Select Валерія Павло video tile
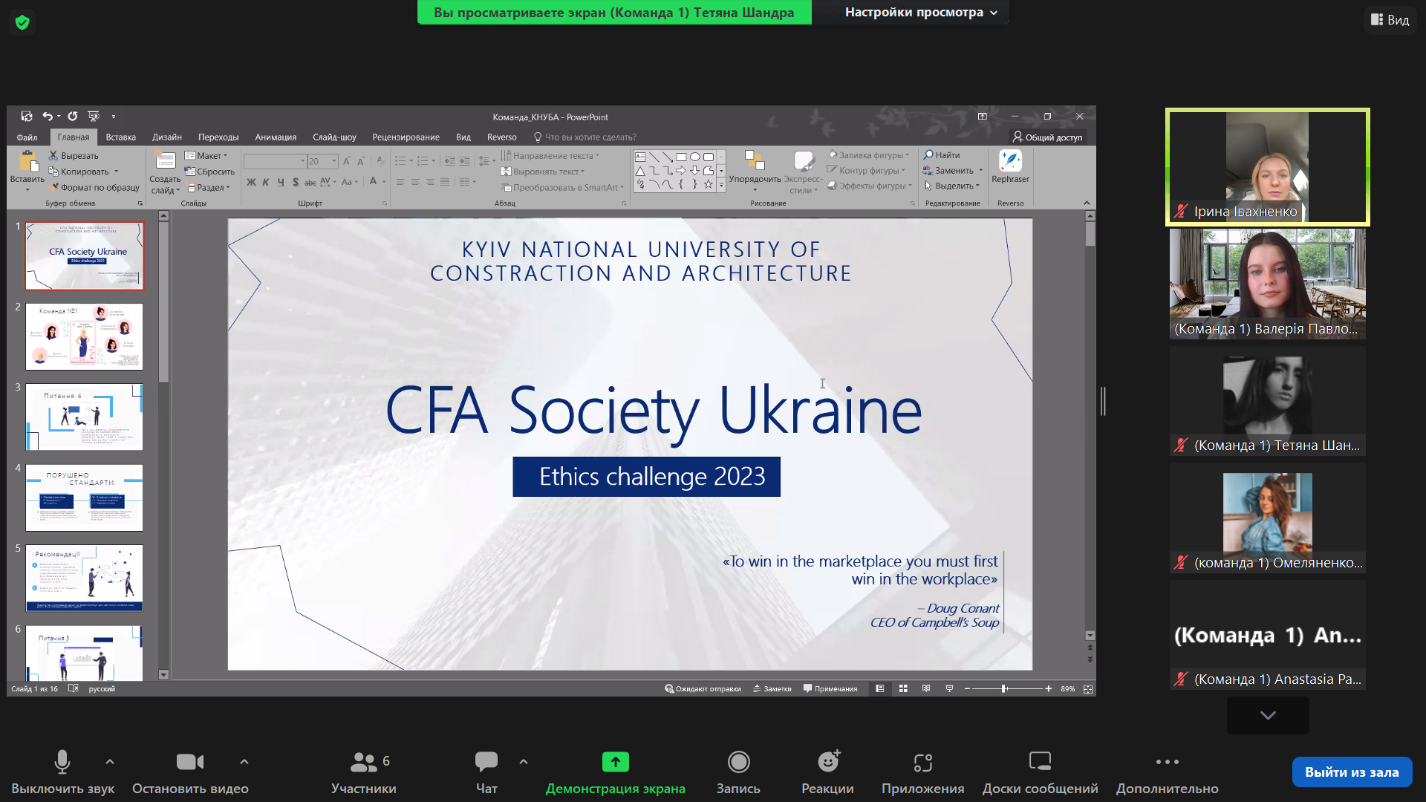This screenshot has height=802, width=1426. [x=1268, y=284]
